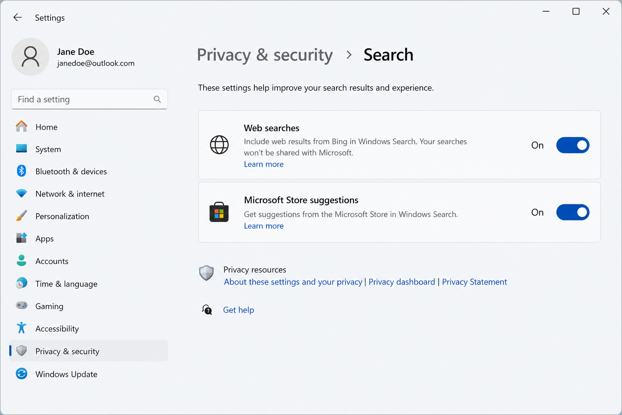Maximize the Settings window

(576, 11)
